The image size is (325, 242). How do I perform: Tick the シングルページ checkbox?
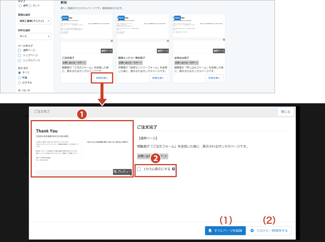[20, 60]
